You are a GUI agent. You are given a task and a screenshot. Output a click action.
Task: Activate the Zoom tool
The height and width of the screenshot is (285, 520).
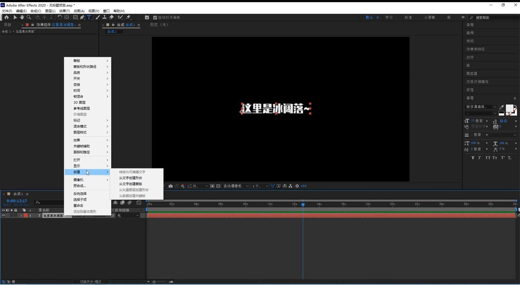(x=29, y=17)
